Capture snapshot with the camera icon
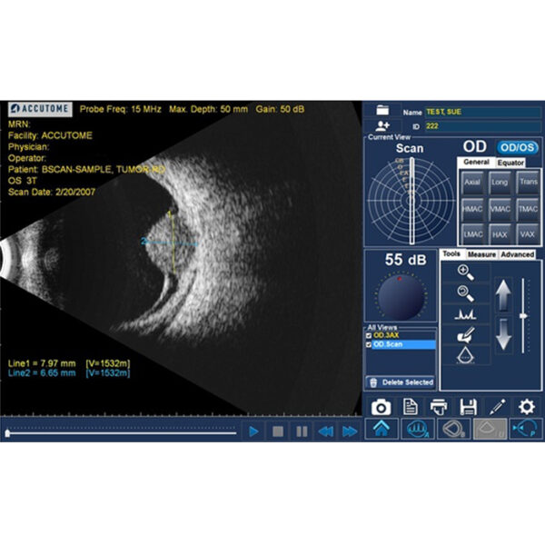 pyautogui.click(x=381, y=406)
